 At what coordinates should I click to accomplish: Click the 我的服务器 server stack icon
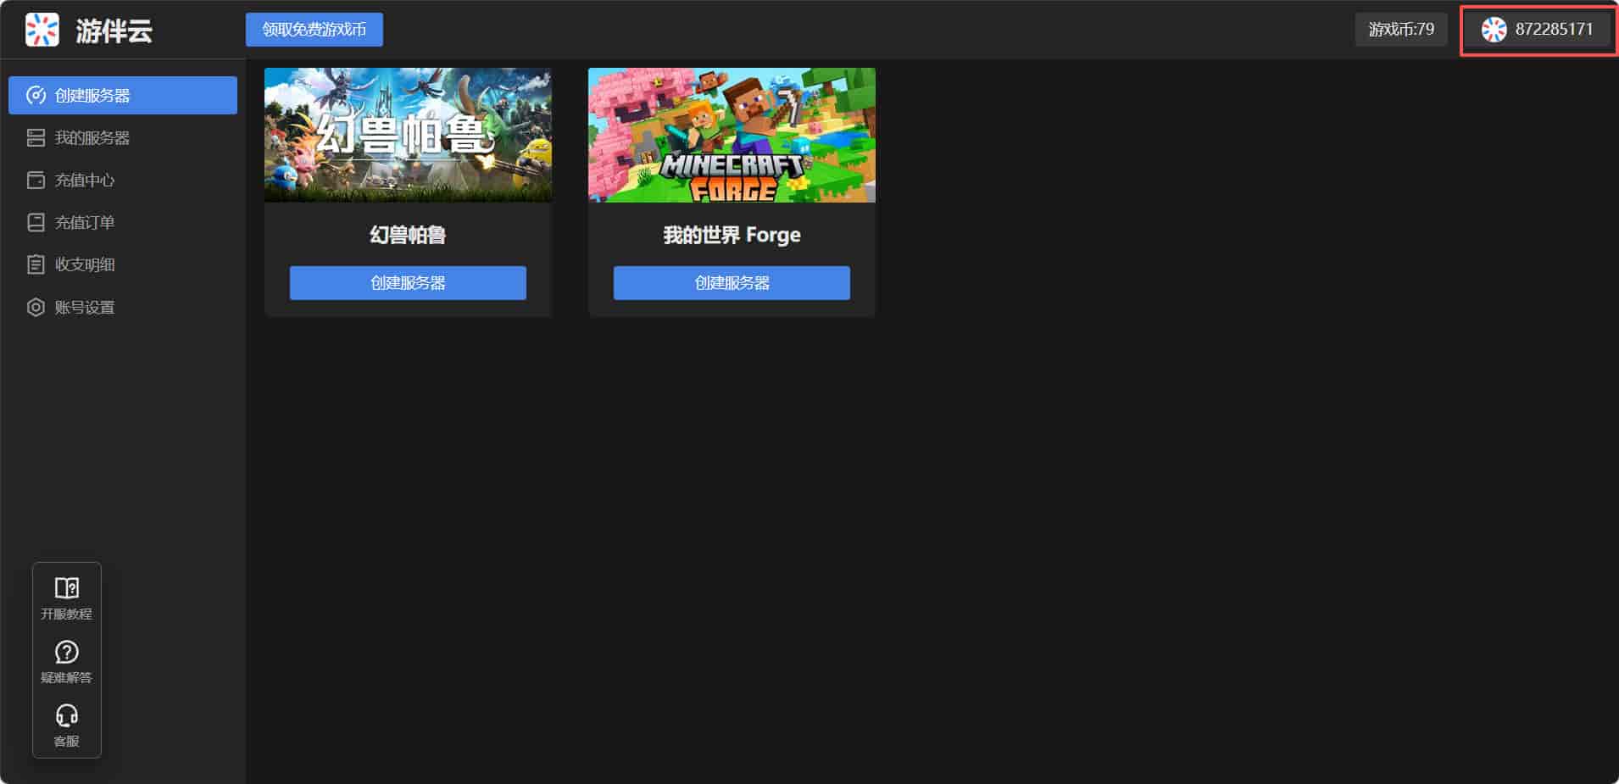click(36, 137)
